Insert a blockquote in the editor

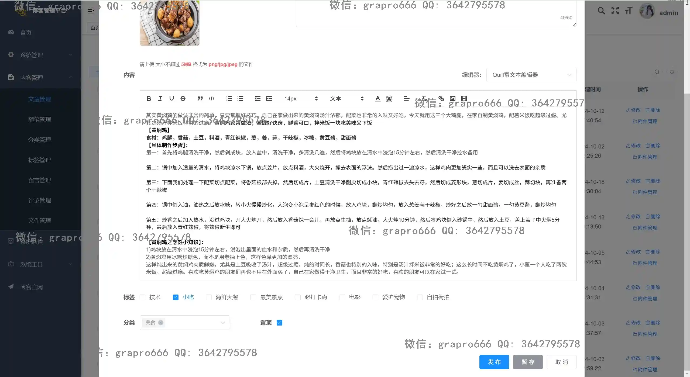pyautogui.click(x=200, y=99)
